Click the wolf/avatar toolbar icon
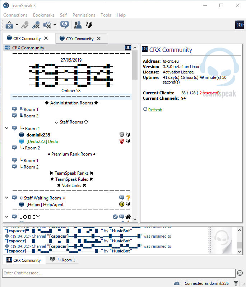 click(x=89, y=25)
